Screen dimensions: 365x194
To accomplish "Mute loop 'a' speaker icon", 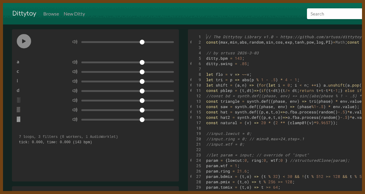I will (75, 62).
